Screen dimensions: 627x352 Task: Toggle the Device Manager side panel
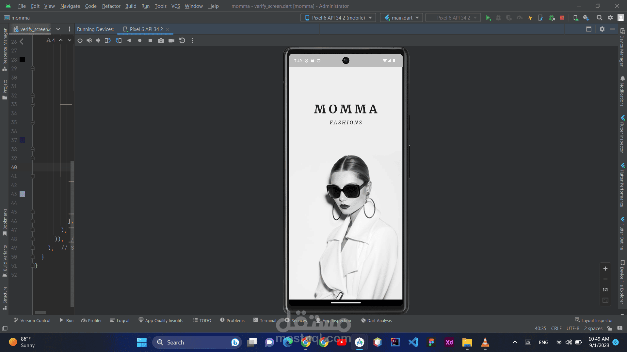[622, 48]
